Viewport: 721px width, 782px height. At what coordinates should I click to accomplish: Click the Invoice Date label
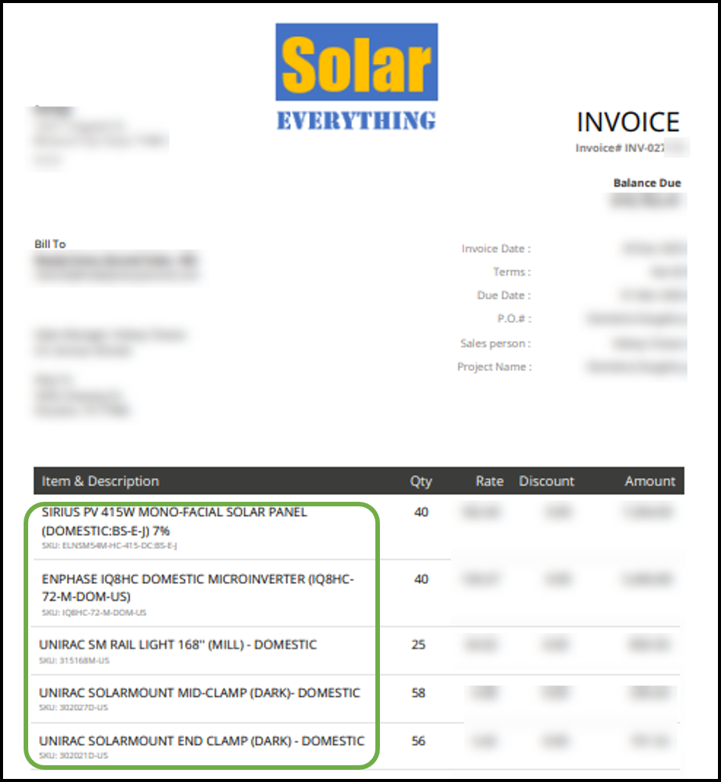click(496, 248)
